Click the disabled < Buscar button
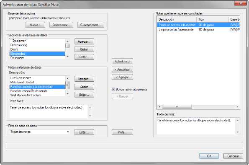 122,96
